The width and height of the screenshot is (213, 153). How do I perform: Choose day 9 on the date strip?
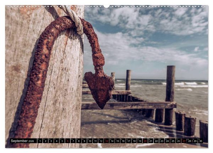click(x=84, y=141)
